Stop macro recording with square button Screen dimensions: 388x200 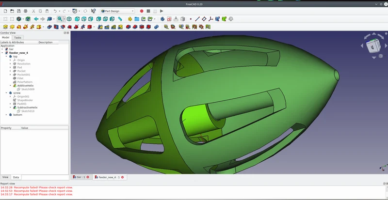[x=148, y=11]
